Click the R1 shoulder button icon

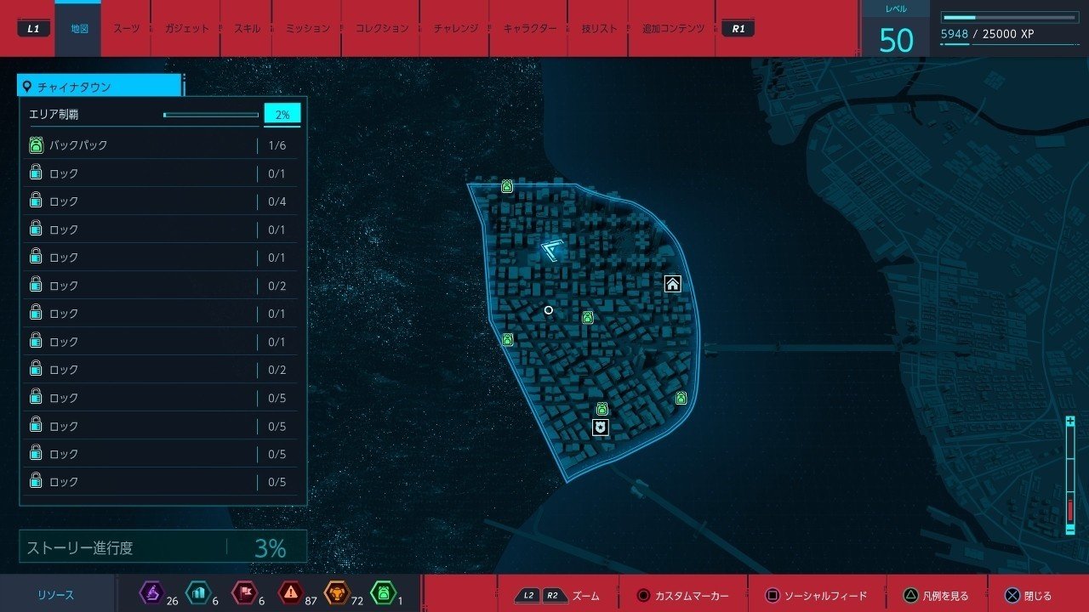click(x=738, y=29)
